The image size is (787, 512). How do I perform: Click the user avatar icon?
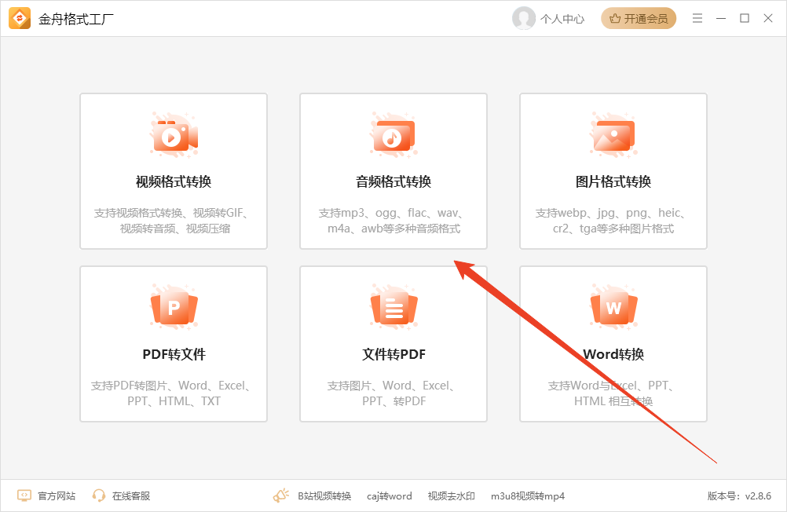tap(523, 18)
